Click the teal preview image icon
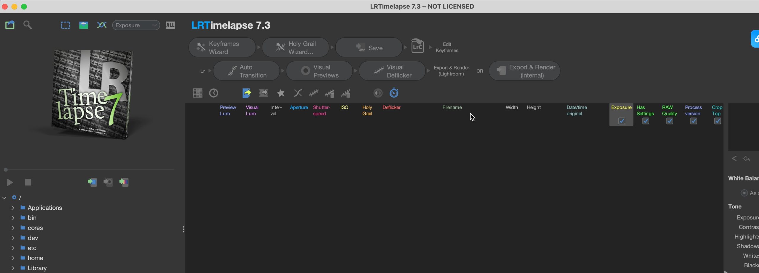The width and height of the screenshot is (759, 273). 84,25
